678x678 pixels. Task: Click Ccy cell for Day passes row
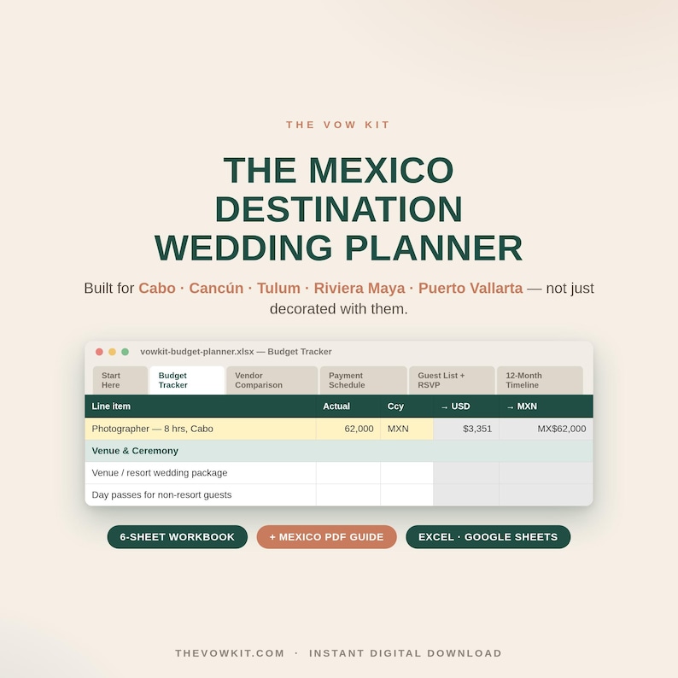[406, 494]
